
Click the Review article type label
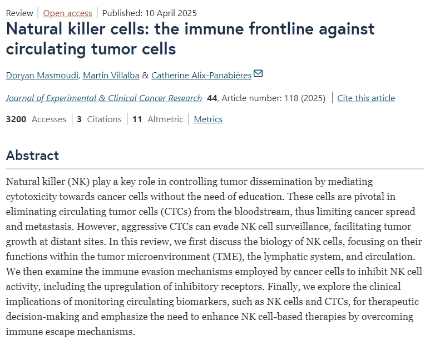(19, 13)
